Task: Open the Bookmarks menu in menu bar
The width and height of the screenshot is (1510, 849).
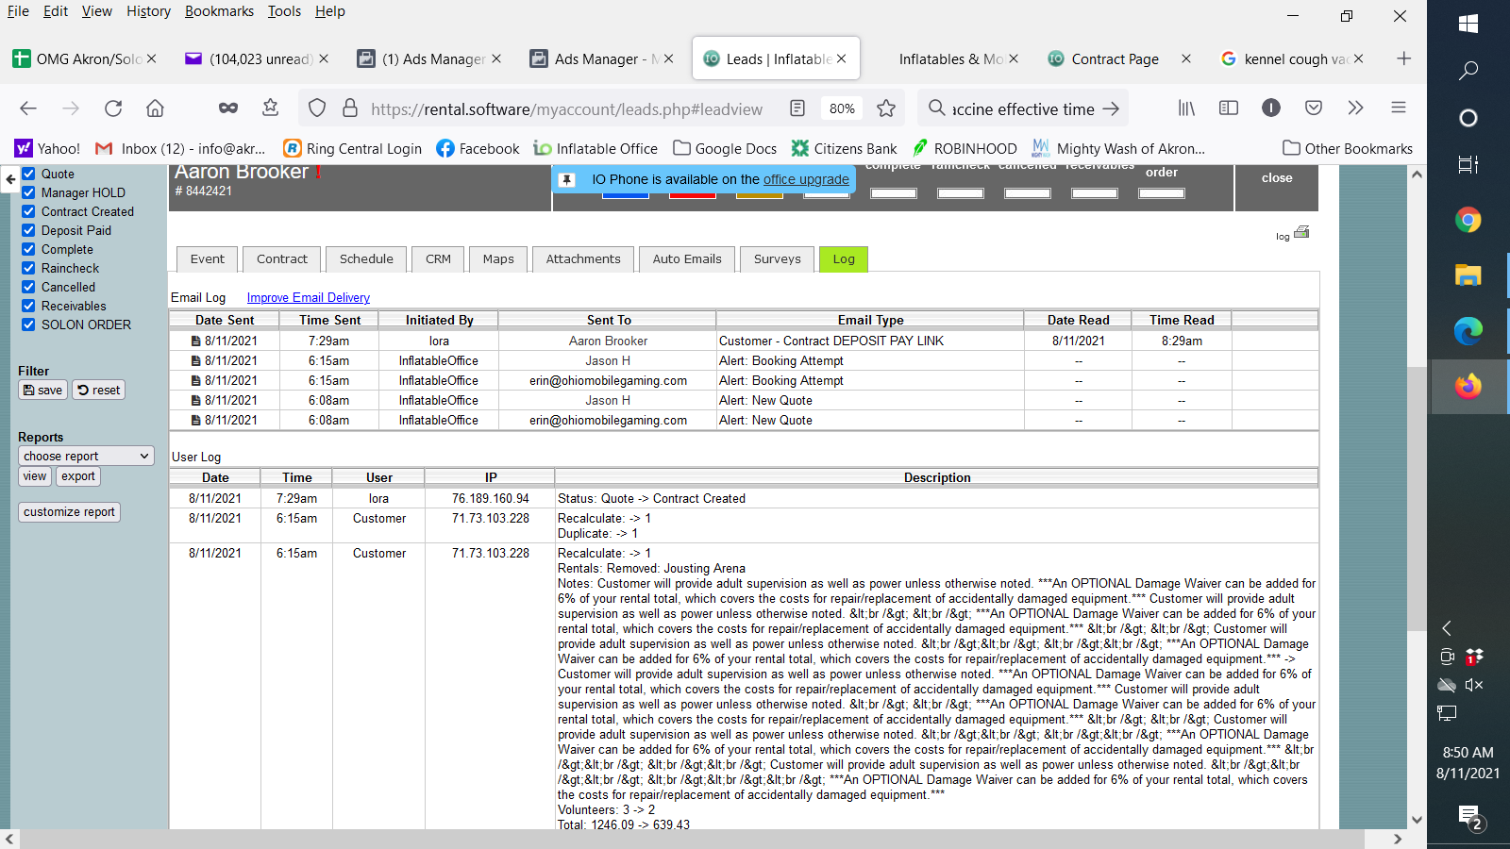Action: tap(219, 11)
